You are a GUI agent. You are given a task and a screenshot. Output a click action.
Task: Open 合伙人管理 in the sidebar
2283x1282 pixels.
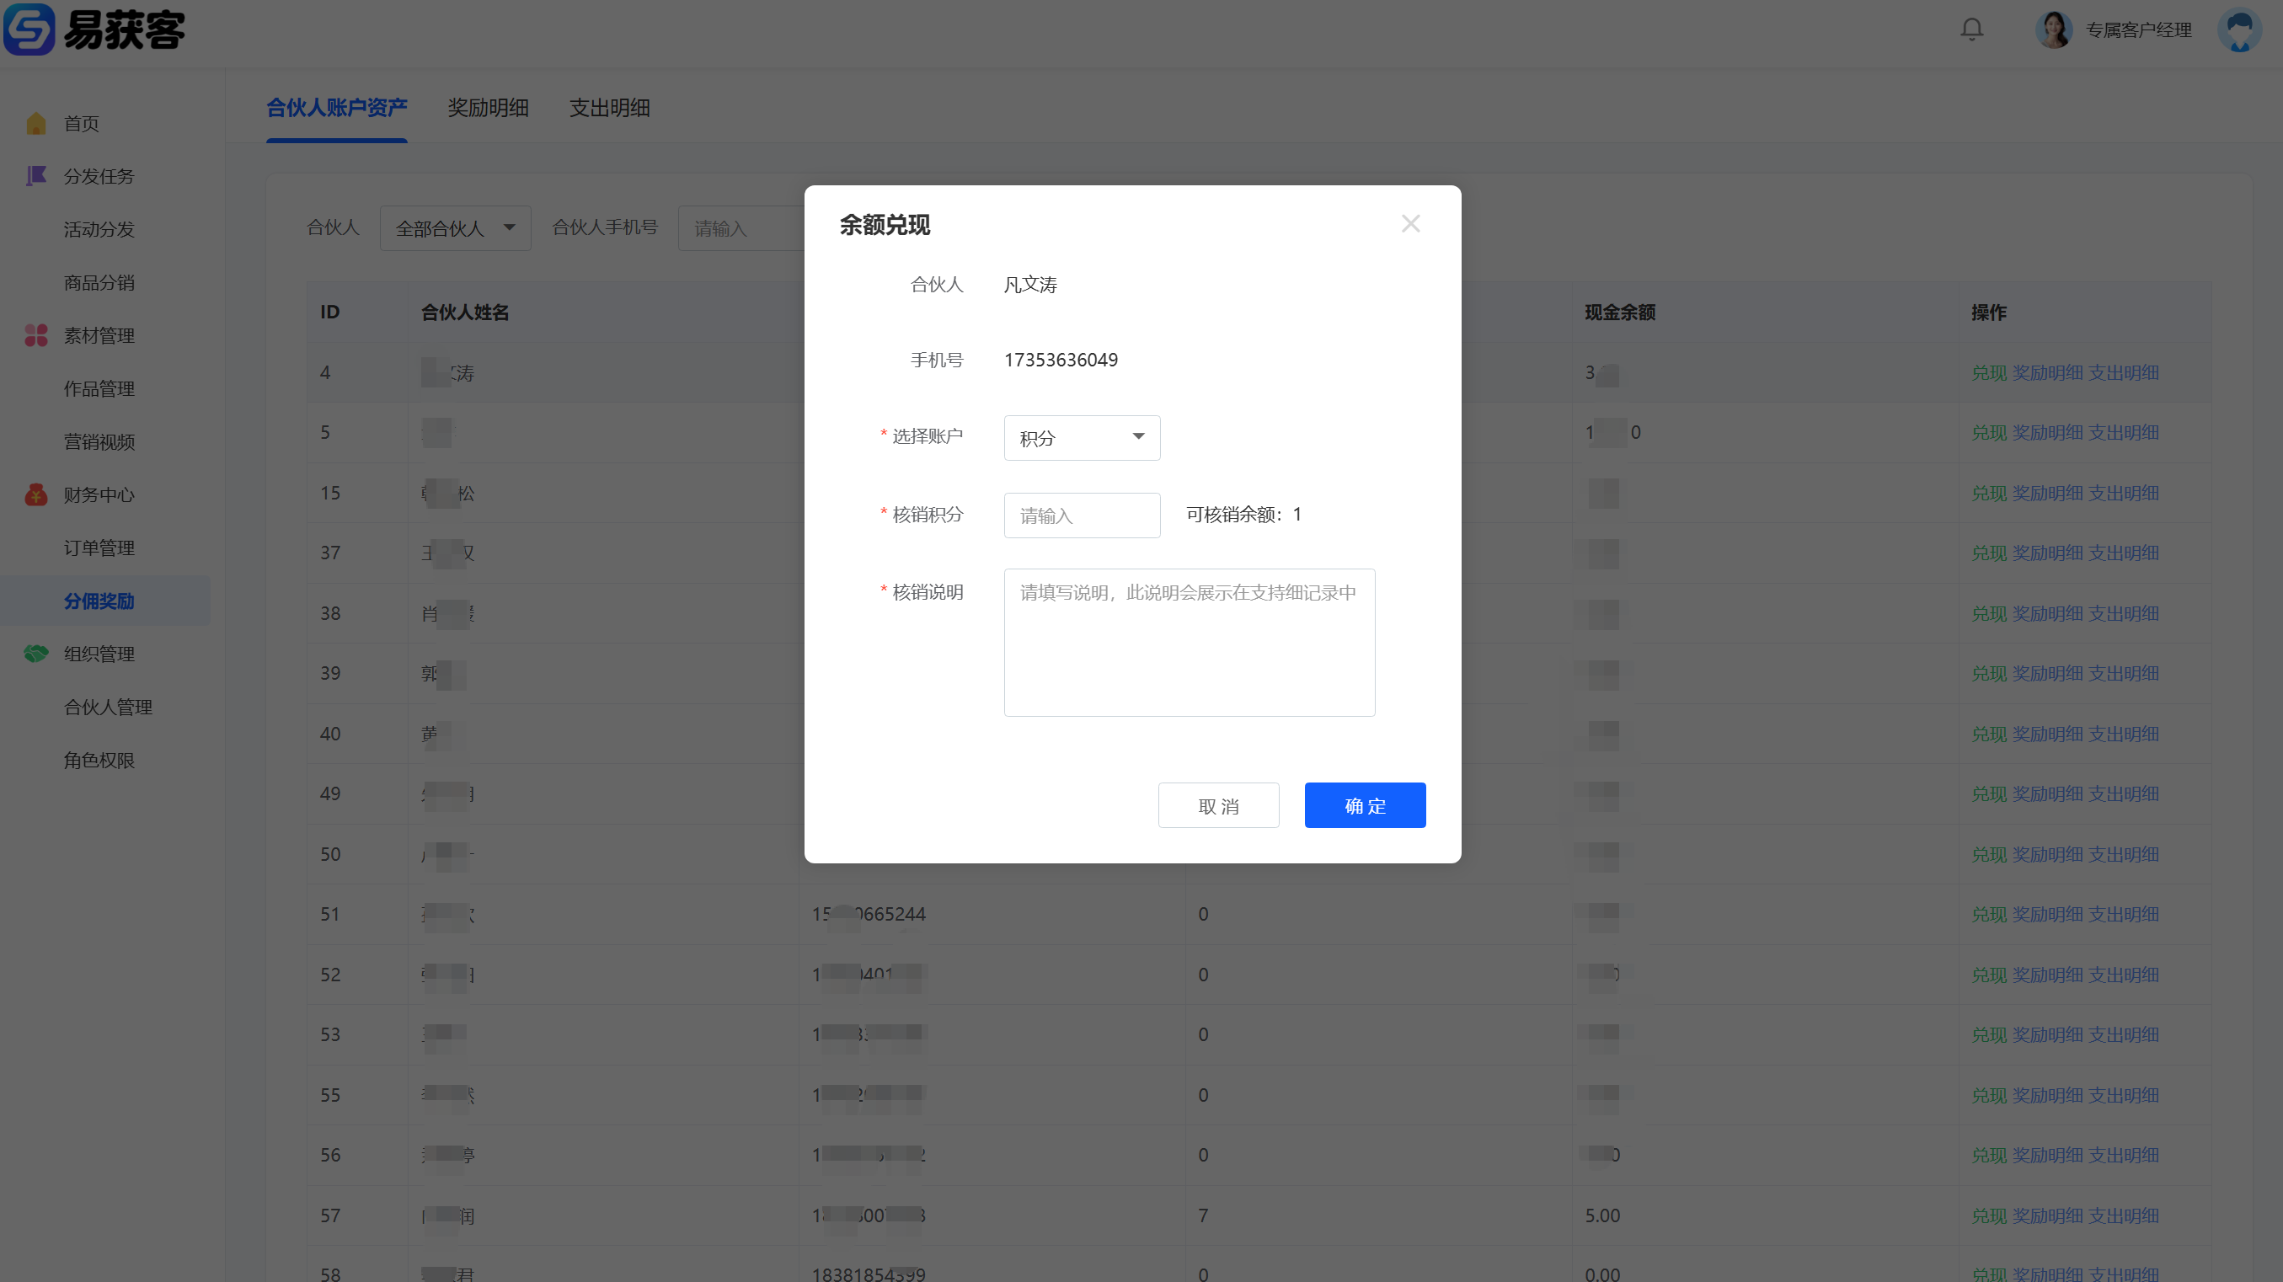107,707
